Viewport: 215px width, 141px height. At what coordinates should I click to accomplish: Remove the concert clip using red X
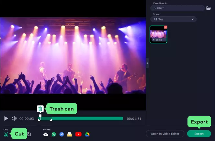point(165,27)
